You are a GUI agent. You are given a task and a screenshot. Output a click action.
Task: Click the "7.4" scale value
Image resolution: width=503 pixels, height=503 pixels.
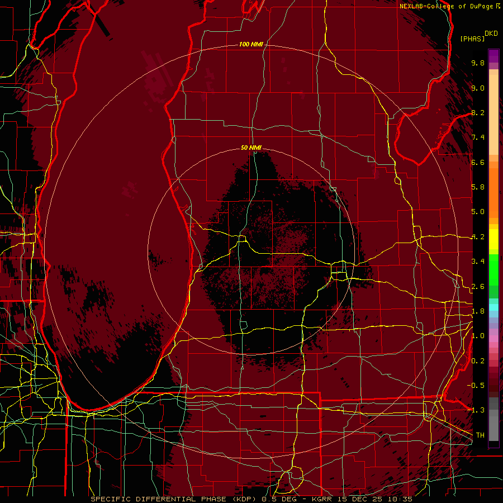pyautogui.click(x=478, y=137)
